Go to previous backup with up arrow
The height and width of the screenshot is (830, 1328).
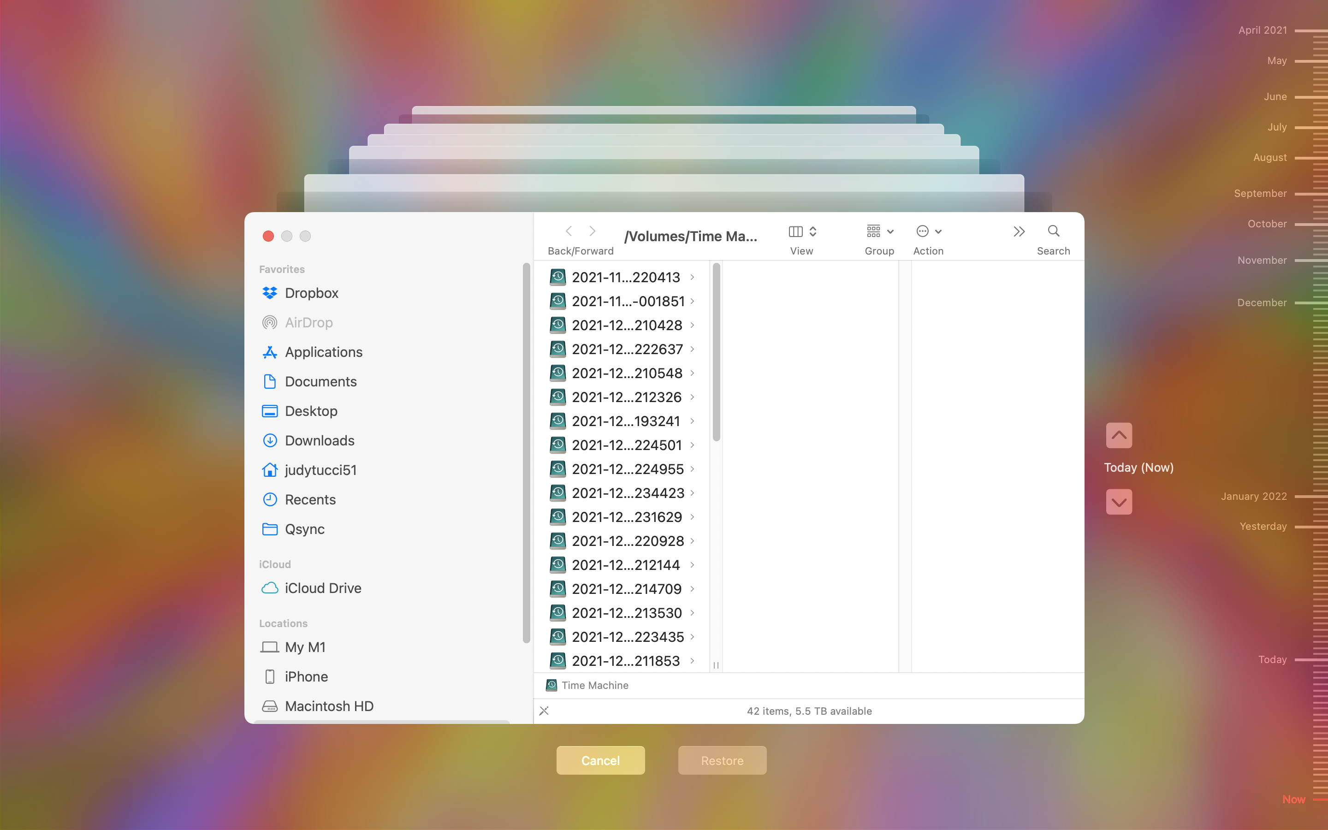click(x=1119, y=435)
